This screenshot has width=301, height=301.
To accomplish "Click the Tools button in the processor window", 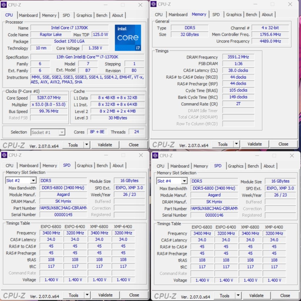I will point(73,145).
